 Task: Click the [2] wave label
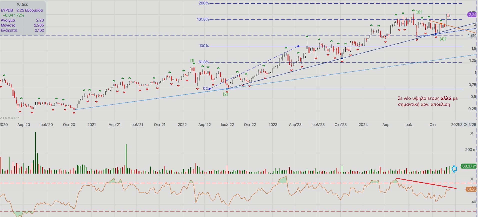(x=225, y=94)
